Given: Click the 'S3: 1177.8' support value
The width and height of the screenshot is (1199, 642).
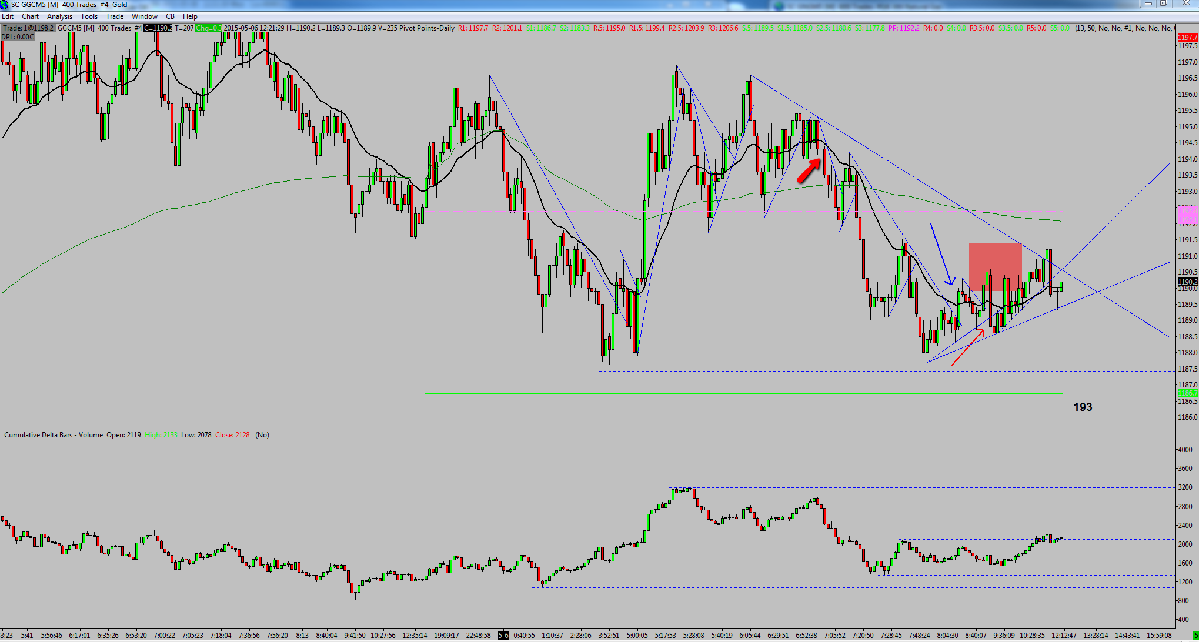Looking at the screenshot, I should click(870, 28).
